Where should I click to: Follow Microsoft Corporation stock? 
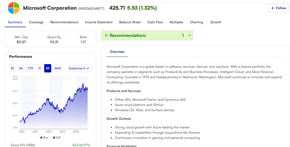coord(278,8)
